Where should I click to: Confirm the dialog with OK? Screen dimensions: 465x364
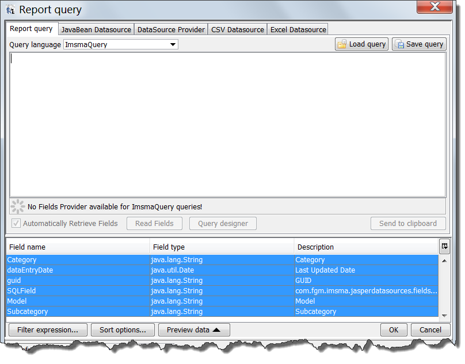(x=394, y=330)
